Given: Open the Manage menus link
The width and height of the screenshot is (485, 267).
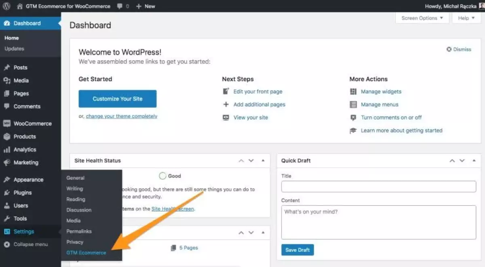Looking at the screenshot, I should [380, 105].
